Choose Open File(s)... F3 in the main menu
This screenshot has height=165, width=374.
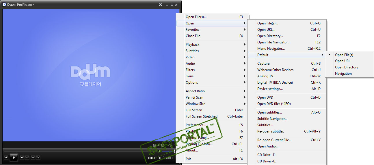[212, 17]
